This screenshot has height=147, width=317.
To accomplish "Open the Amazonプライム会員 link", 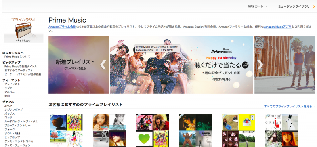I will pos(62,27).
